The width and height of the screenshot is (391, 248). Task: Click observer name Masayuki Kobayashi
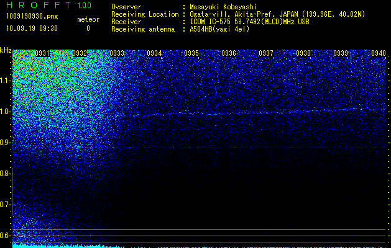(x=223, y=7)
